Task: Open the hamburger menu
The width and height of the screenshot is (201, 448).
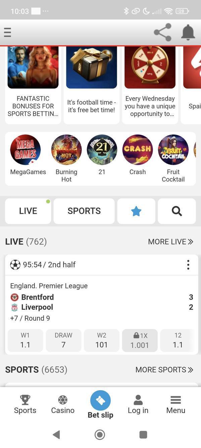Action: [x=7, y=32]
